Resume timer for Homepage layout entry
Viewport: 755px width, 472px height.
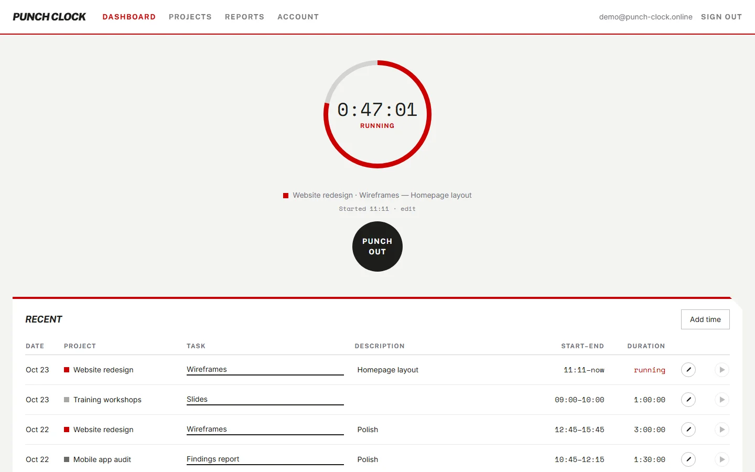tap(722, 370)
